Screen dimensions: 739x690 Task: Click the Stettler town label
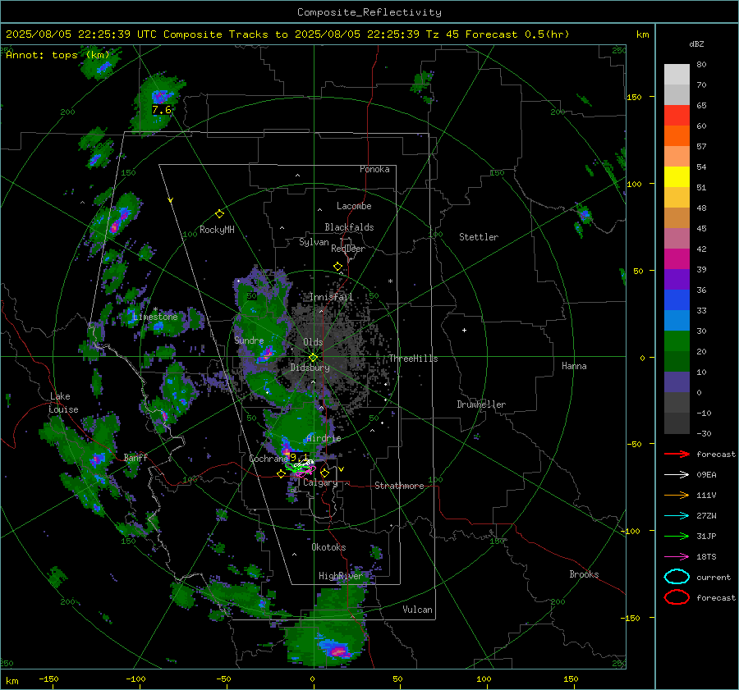click(479, 237)
